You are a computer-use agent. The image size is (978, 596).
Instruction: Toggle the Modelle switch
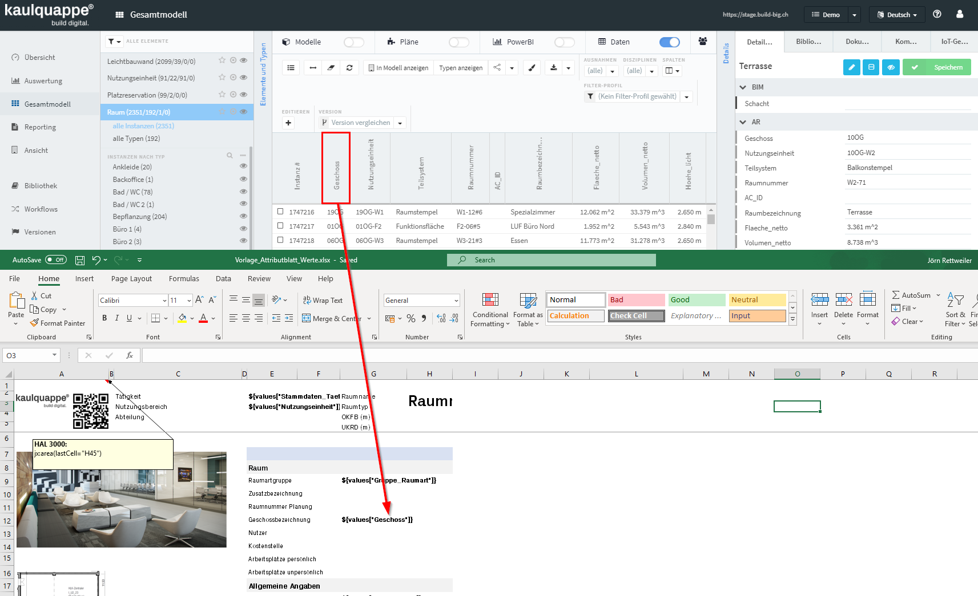pyautogui.click(x=354, y=42)
